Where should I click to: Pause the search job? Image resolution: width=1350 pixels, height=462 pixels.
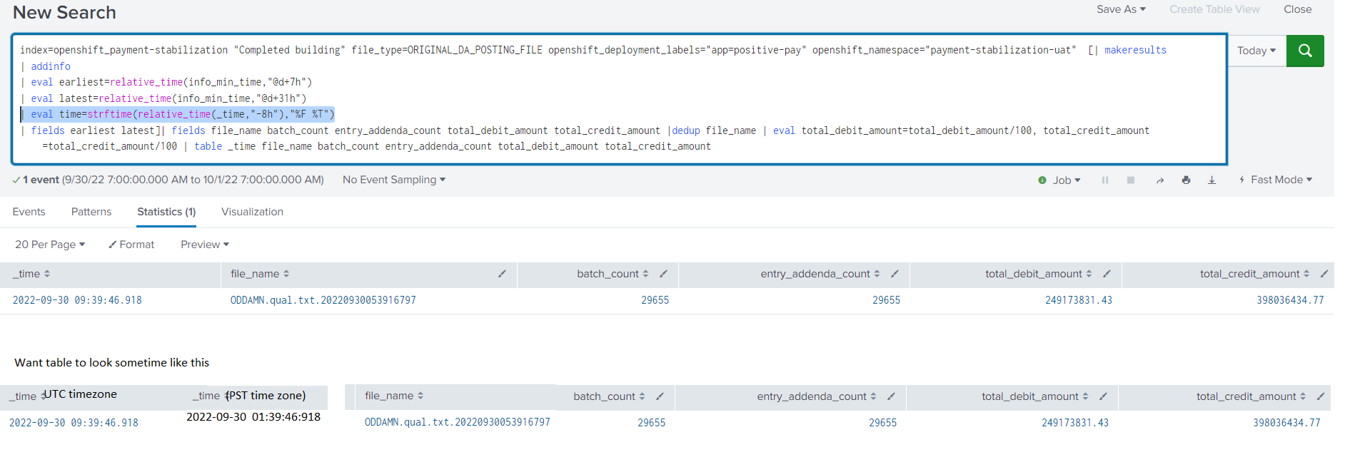click(x=1105, y=180)
